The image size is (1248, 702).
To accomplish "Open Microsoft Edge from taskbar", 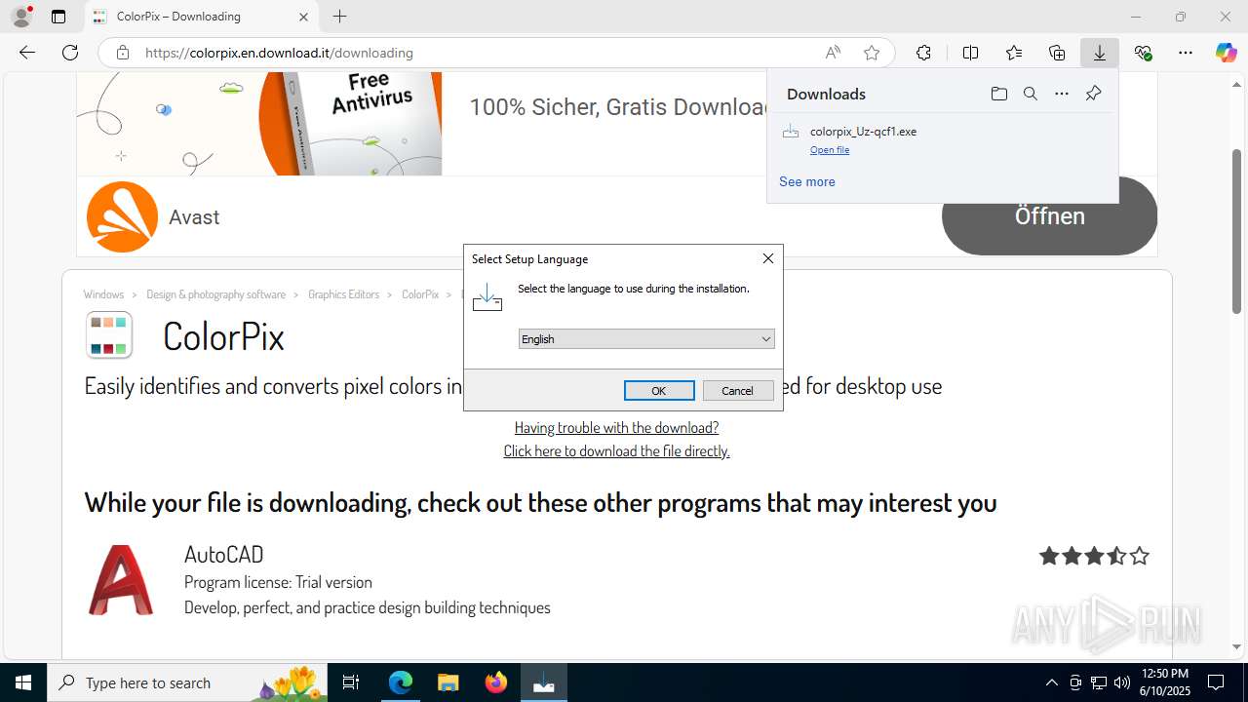I will click(401, 682).
